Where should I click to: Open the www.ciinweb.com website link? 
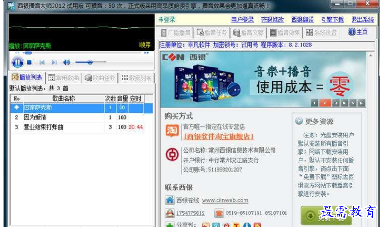(225, 200)
